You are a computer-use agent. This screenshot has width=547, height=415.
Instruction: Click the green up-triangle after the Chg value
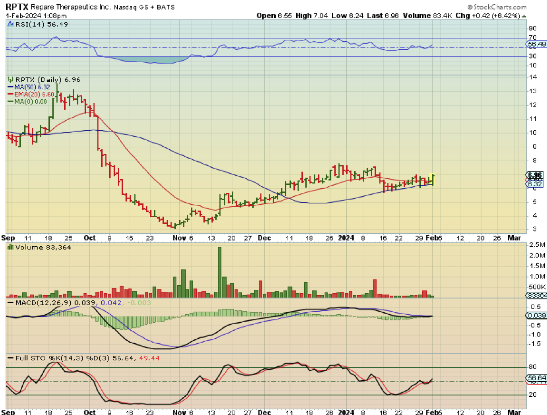click(x=524, y=16)
